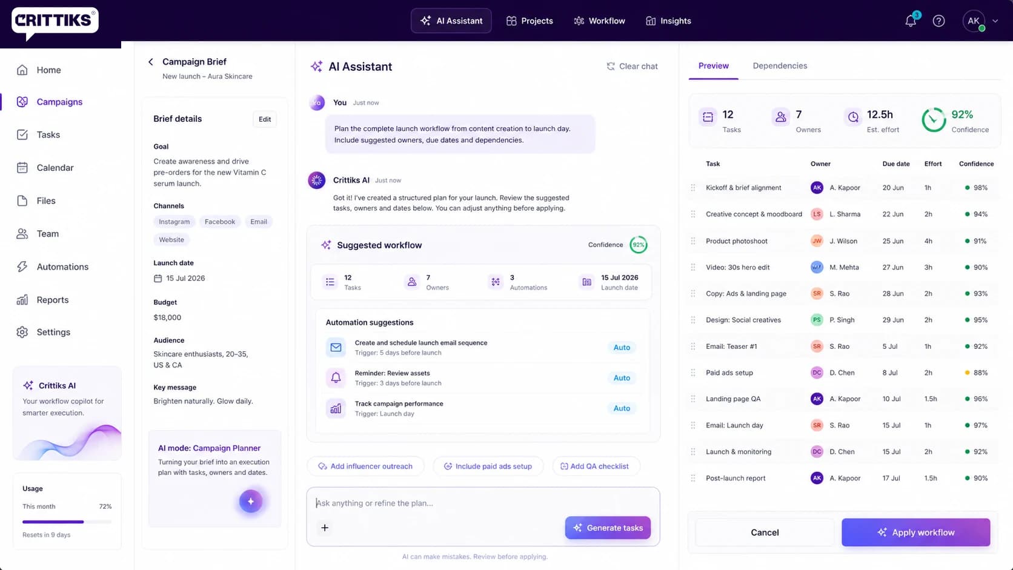This screenshot has height=570, width=1013.
Task: Toggle Auto for Review assets reminder
Action: 622,378
